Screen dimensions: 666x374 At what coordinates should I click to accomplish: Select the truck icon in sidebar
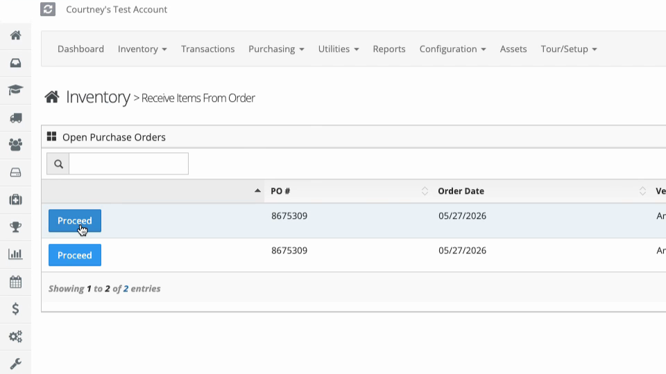pyautogui.click(x=16, y=118)
